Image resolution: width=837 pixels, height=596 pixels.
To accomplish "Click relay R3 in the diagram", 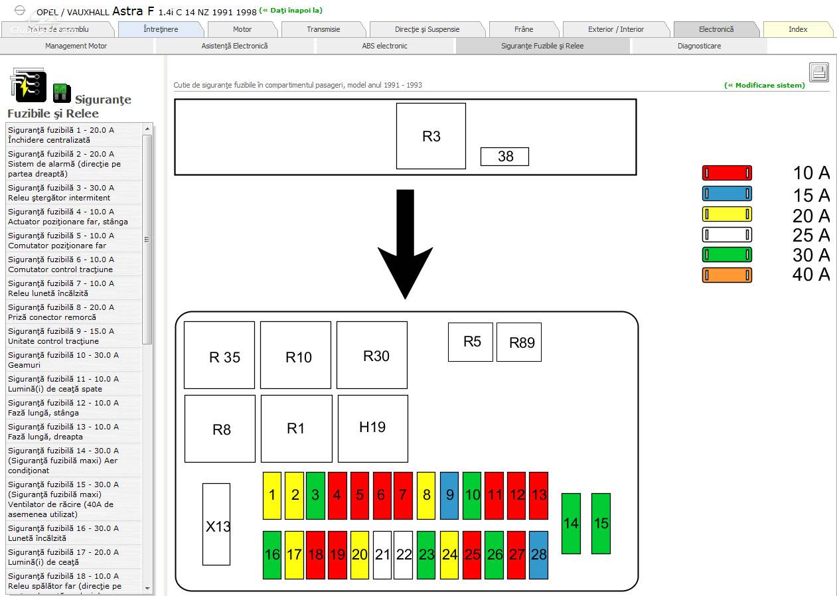I will click(x=431, y=136).
